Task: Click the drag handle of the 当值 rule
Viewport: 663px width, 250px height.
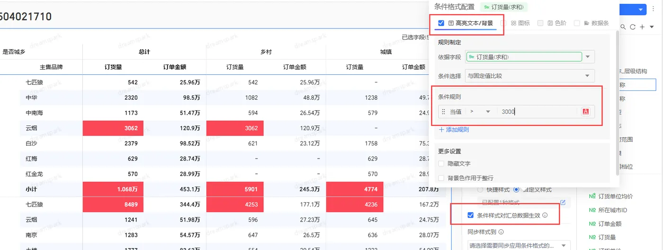Action: tap(443, 112)
